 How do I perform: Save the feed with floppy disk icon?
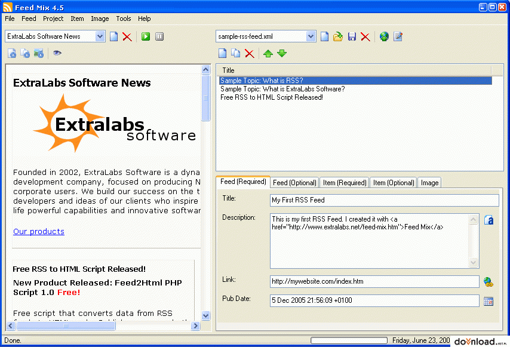[352, 36]
